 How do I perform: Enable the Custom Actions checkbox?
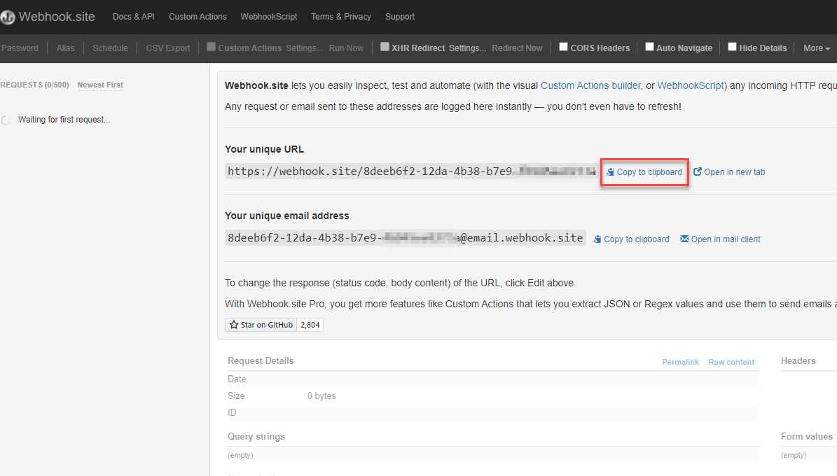click(211, 47)
